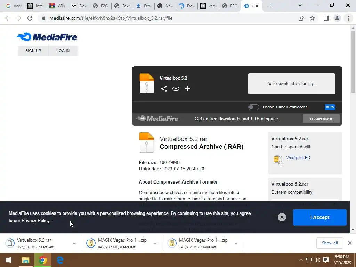Viewport: 356px width, 267px height.
Task: Close the active MediaFire tab
Action: (257, 6)
